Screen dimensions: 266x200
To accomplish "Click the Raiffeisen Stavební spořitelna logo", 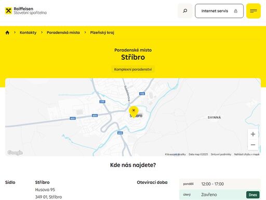I will point(25,11).
